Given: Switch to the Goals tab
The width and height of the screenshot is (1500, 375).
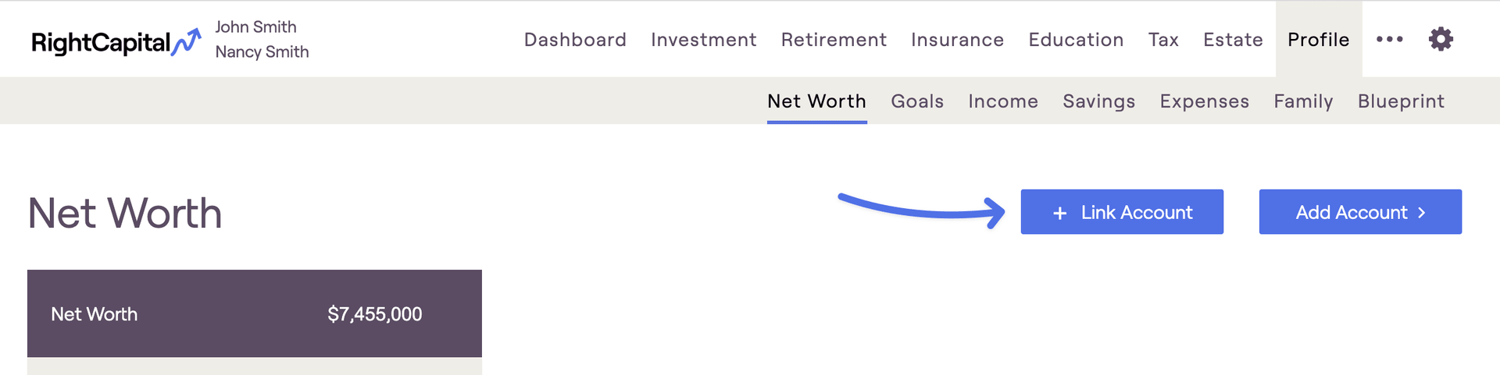Looking at the screenshot, I should coord(917,101).
